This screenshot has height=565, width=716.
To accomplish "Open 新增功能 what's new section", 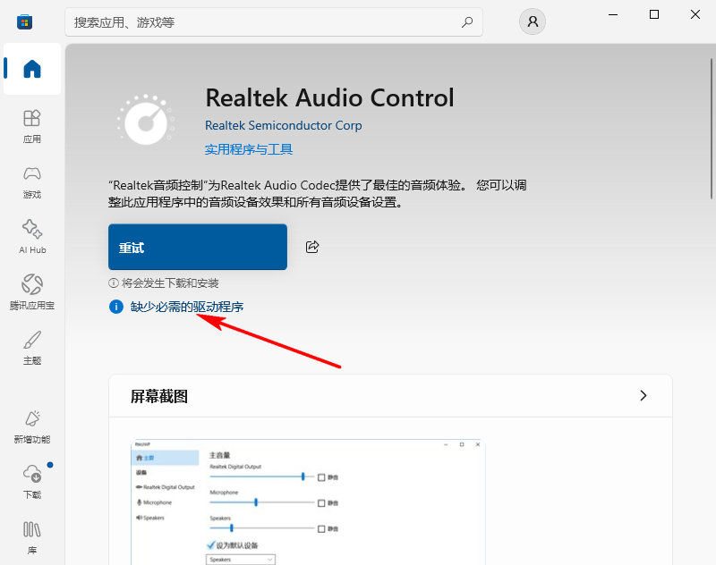I will click(32, 426).
